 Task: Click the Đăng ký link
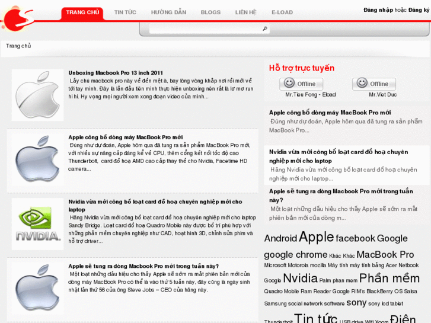pos(419,10)
